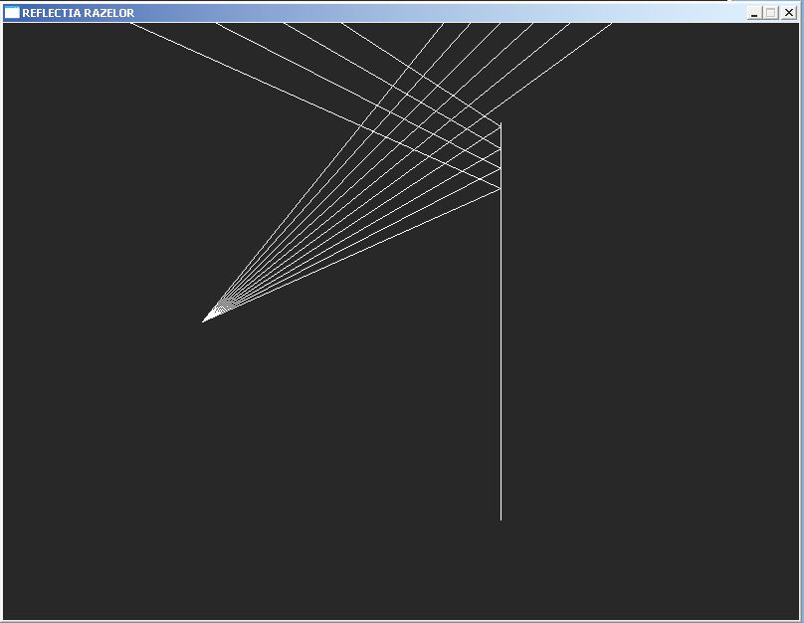Click the vertical mirror line
The height and width of the screenshot is (623, 804).
tap(501, 321)
